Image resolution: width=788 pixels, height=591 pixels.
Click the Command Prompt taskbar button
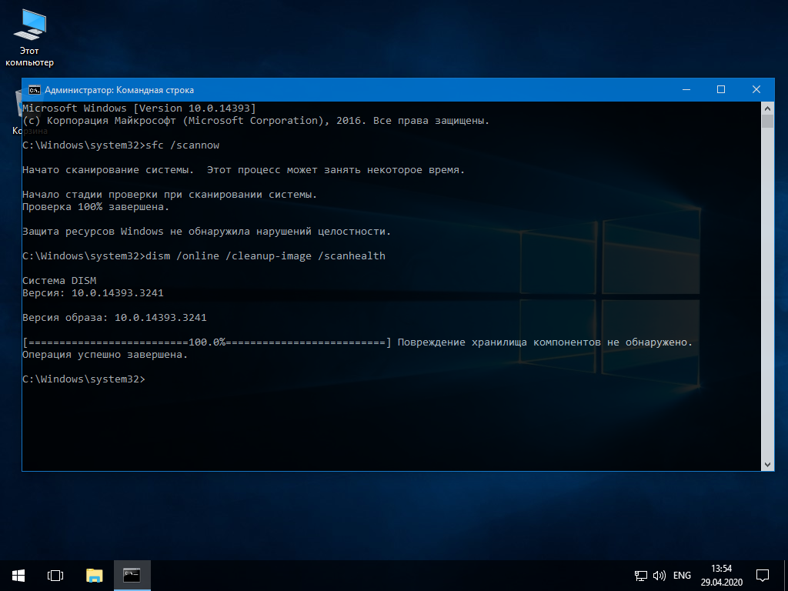point(132,575)
